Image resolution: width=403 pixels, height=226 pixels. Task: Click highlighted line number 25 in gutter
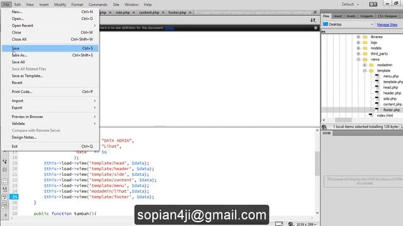click(x=14, y=196)
